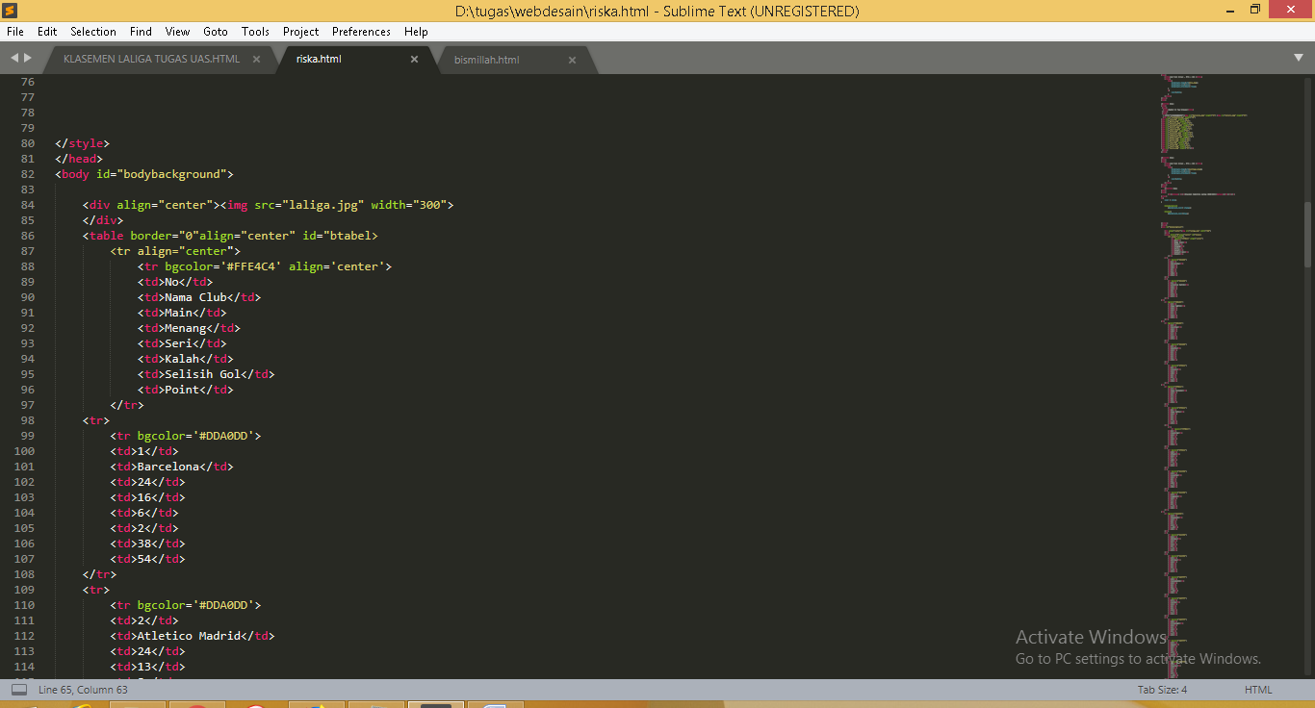
Task: Close the bismillah.html tab
Action: (x=572, y=60)
